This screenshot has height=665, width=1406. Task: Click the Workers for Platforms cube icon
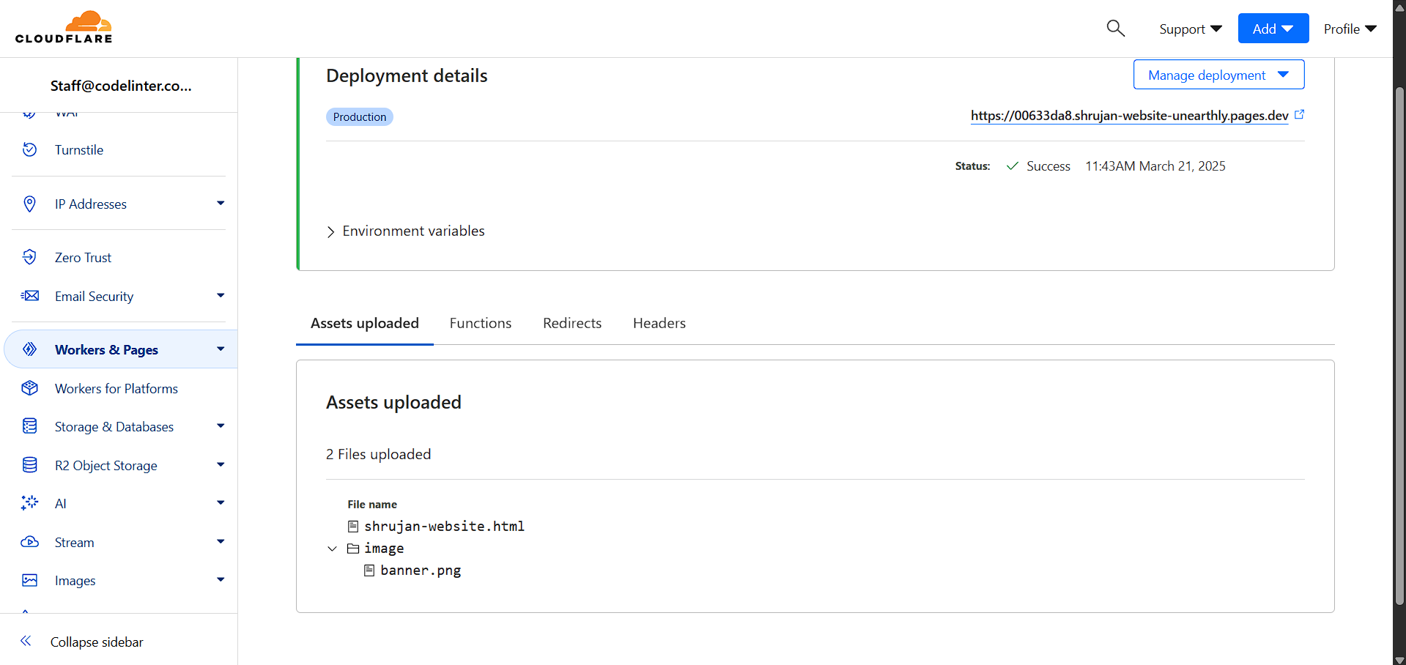tap(29, 388)
